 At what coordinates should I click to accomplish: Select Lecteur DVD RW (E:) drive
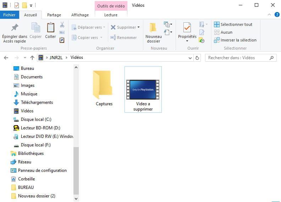coord(43,136)
